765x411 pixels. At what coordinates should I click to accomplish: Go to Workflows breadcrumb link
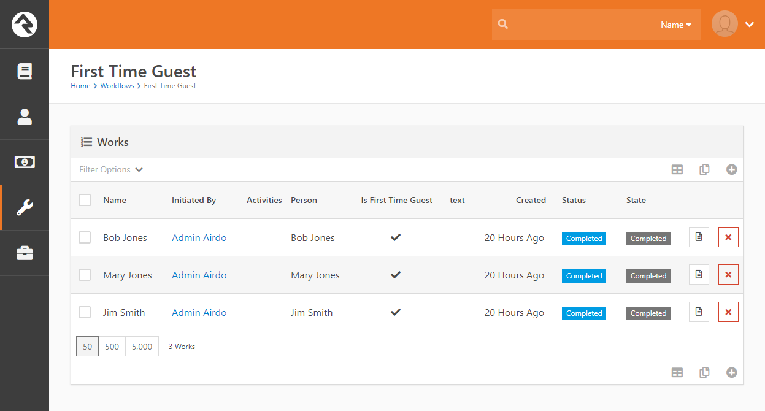117,86
